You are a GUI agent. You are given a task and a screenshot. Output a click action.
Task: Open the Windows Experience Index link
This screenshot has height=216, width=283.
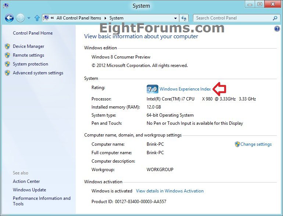185,89
